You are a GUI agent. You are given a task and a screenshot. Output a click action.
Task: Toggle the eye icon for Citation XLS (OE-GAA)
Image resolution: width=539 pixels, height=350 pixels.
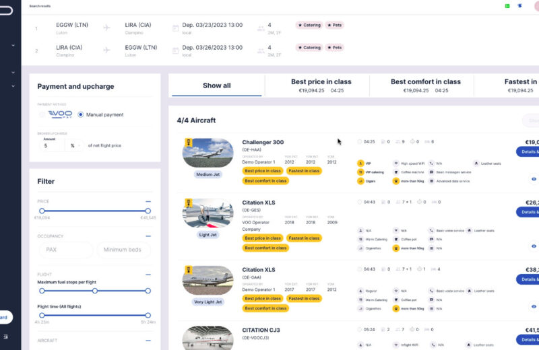pyautogui.click(x=534, y=306)
